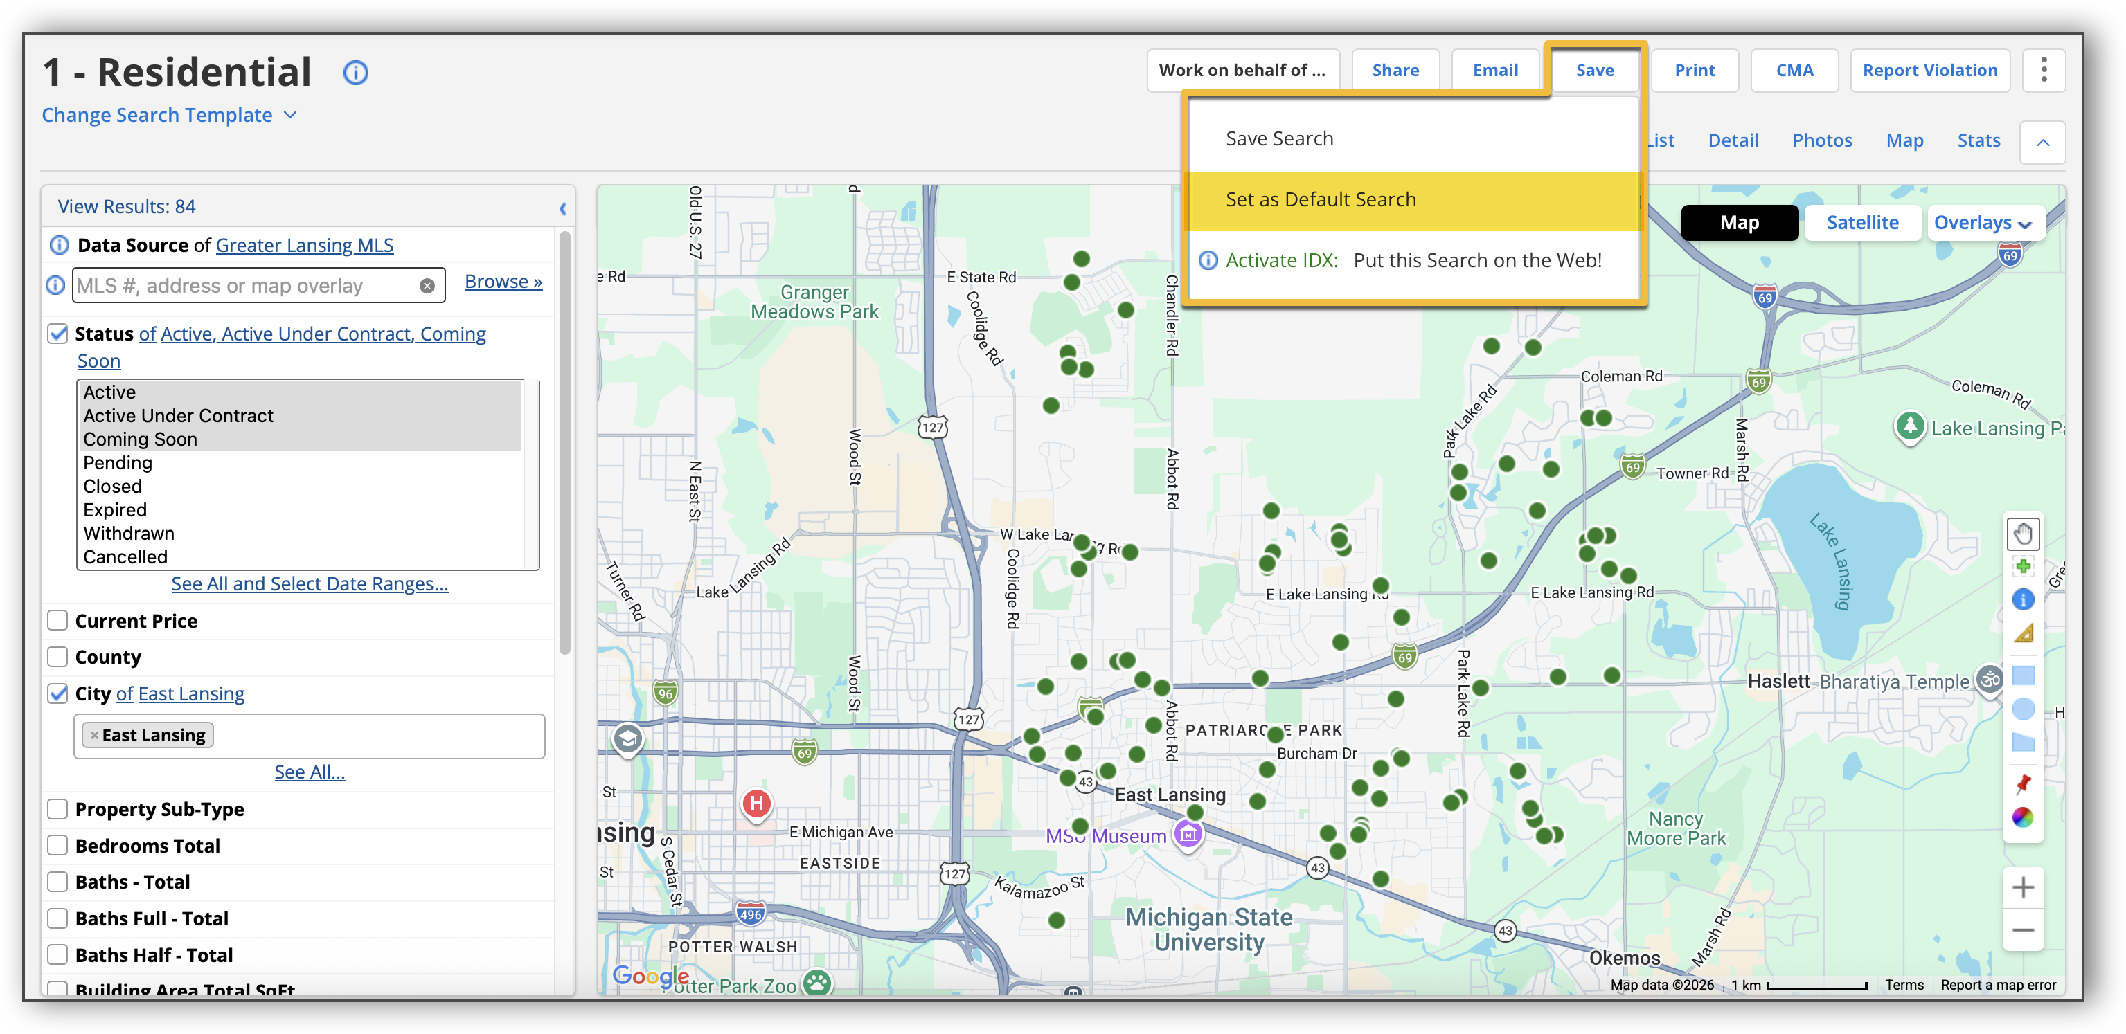Image resolution: width=2126 pixels, height=1034 pixels.
Task: Open the CMA button
Action: click(1794, 70)
